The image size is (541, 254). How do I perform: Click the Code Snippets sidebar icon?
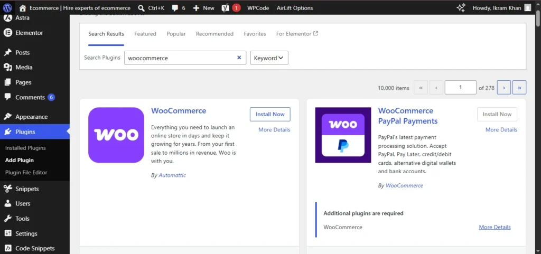tap(7, 248)
